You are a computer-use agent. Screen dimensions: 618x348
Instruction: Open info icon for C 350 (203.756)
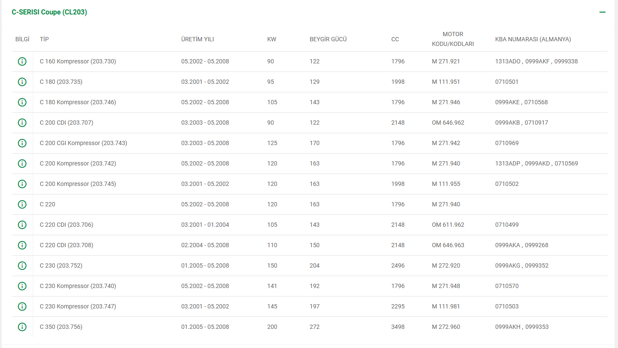[x=22, y=327]
